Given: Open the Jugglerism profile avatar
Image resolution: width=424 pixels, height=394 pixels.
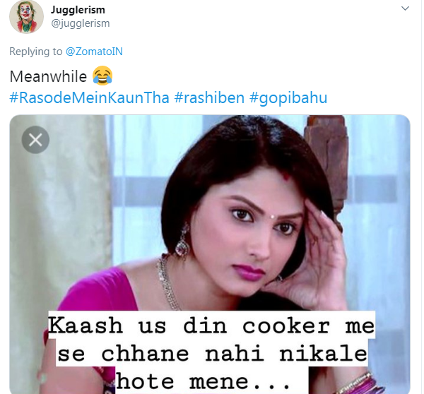Looking at the screenshot, I should pyautogui.click(x=27, y=16).
